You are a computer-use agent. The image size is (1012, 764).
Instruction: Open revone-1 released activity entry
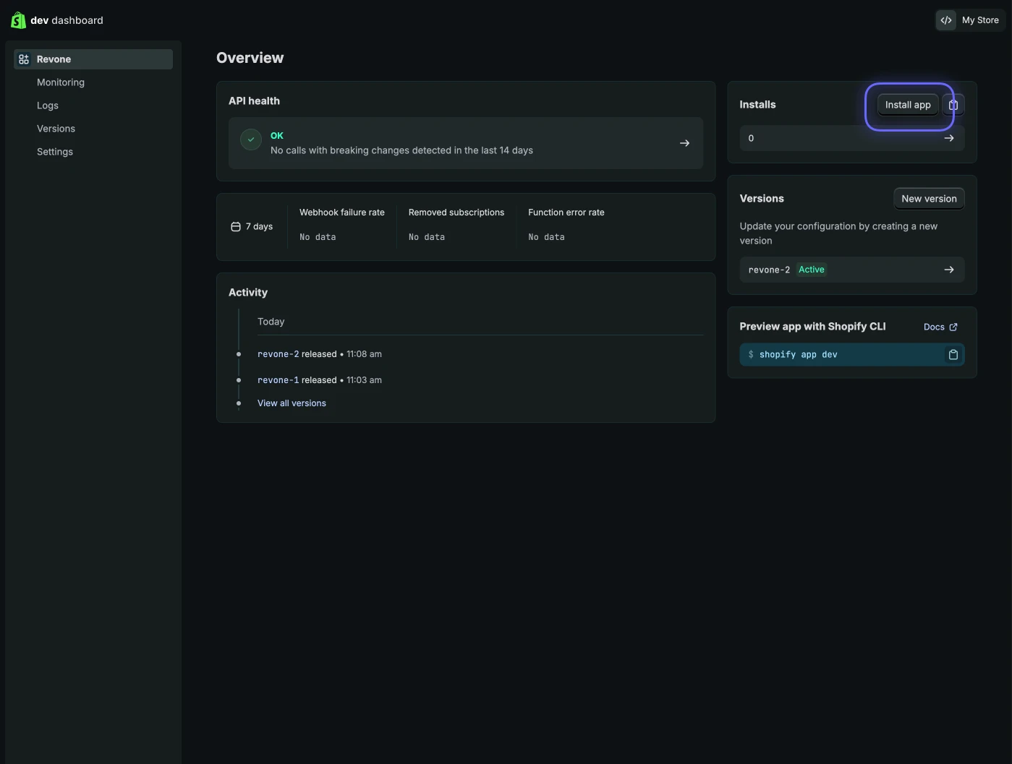pyautogui.click(x=320, y=380)
